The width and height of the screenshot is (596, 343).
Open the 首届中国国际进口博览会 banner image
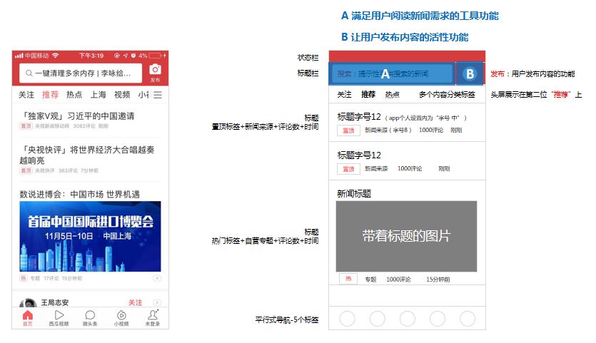tap(90, 236)
